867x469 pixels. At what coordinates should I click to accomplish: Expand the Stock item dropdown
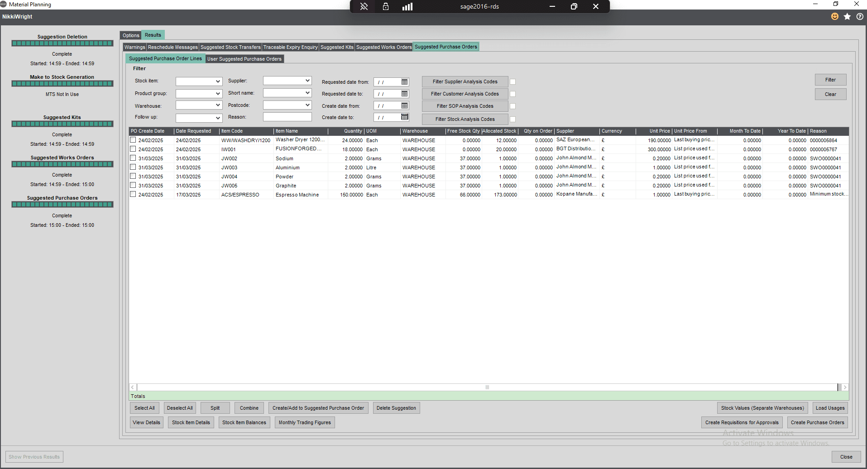218,81
